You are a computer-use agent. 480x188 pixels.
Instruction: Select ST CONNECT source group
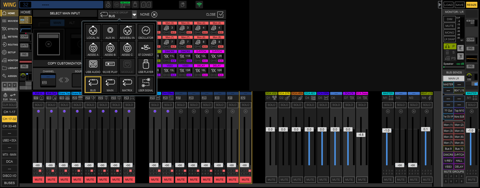145,49
